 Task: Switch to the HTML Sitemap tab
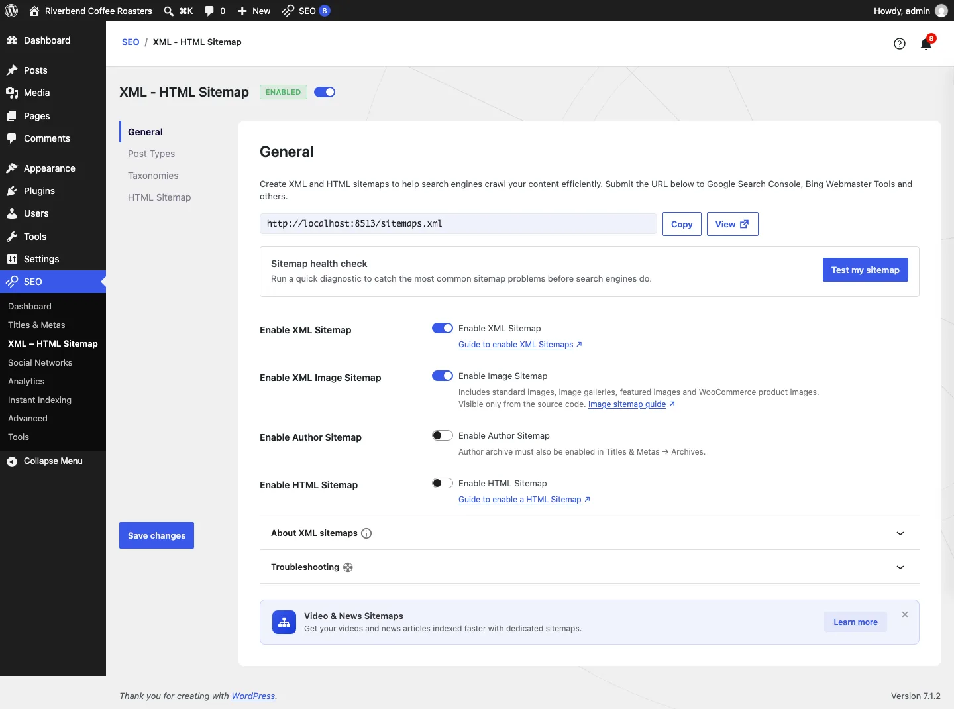coord(160,197)
